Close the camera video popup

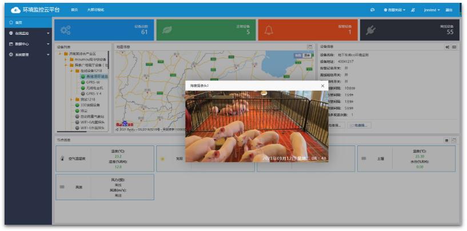click(x=322, y=86)
